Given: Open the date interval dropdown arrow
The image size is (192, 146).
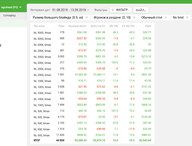Looking at the screenshot, I should pos(88,10).
